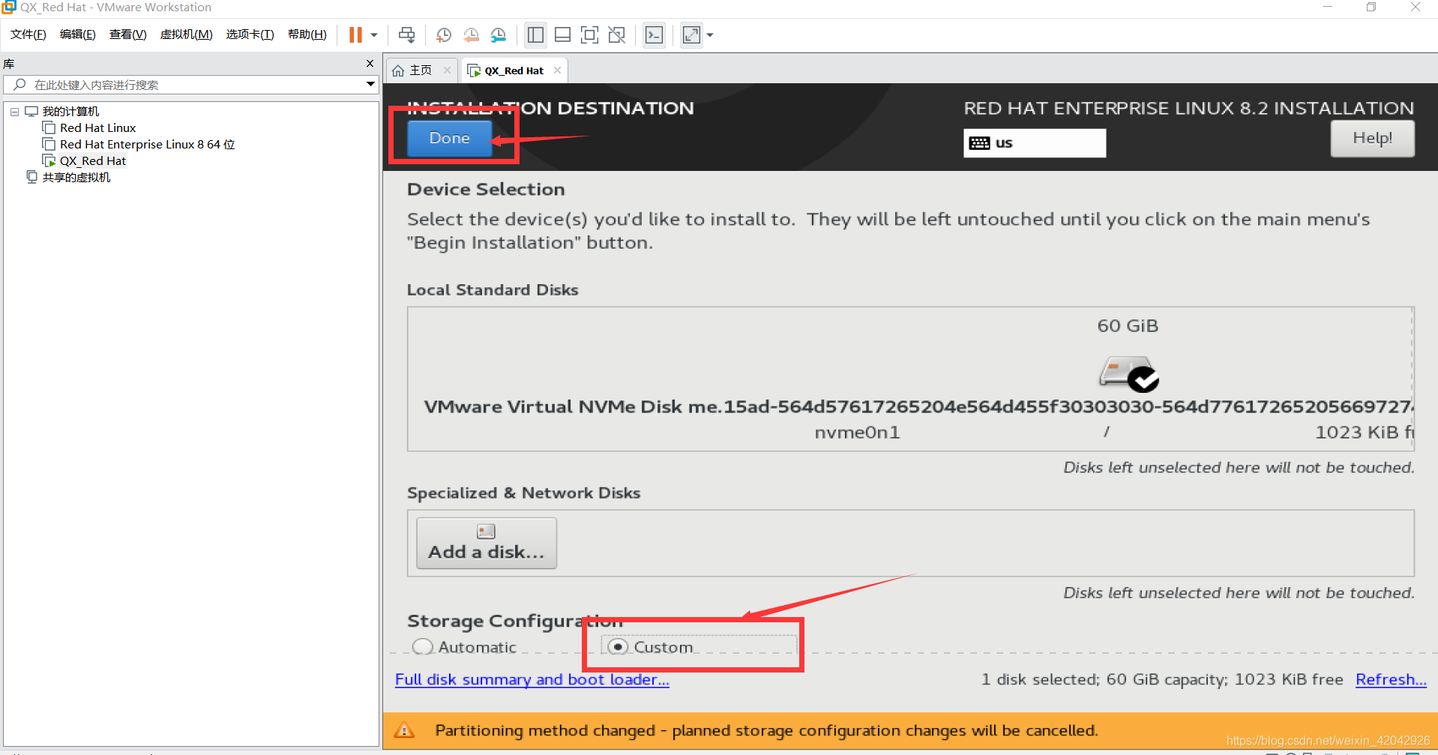Viewport: 1438px width, 755px height.
Task: Open the library search filter dropdown
Action: tap(370, 84)
